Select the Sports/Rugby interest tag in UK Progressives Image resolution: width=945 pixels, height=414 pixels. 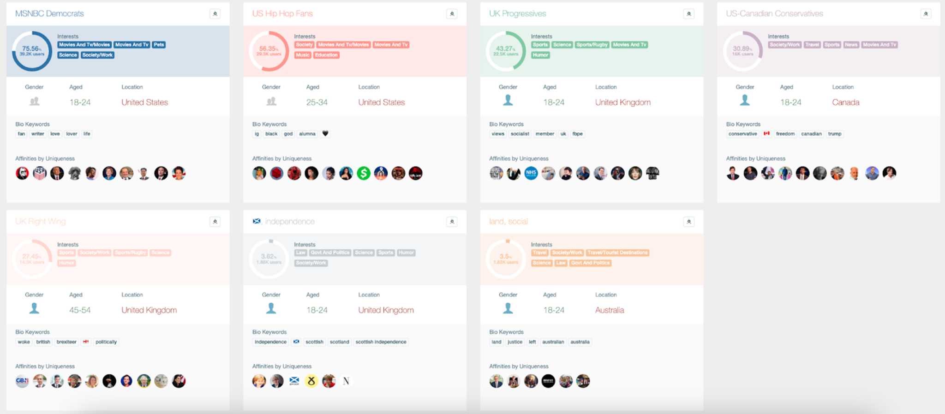coord(592,45)
